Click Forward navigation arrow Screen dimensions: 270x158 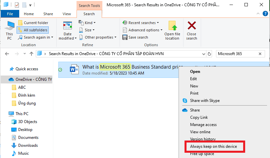tap(17, 54)
